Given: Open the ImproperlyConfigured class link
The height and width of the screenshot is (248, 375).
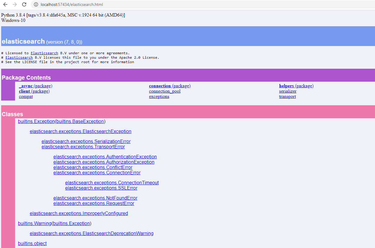Looking at the screenshot, I should (79, 213).
